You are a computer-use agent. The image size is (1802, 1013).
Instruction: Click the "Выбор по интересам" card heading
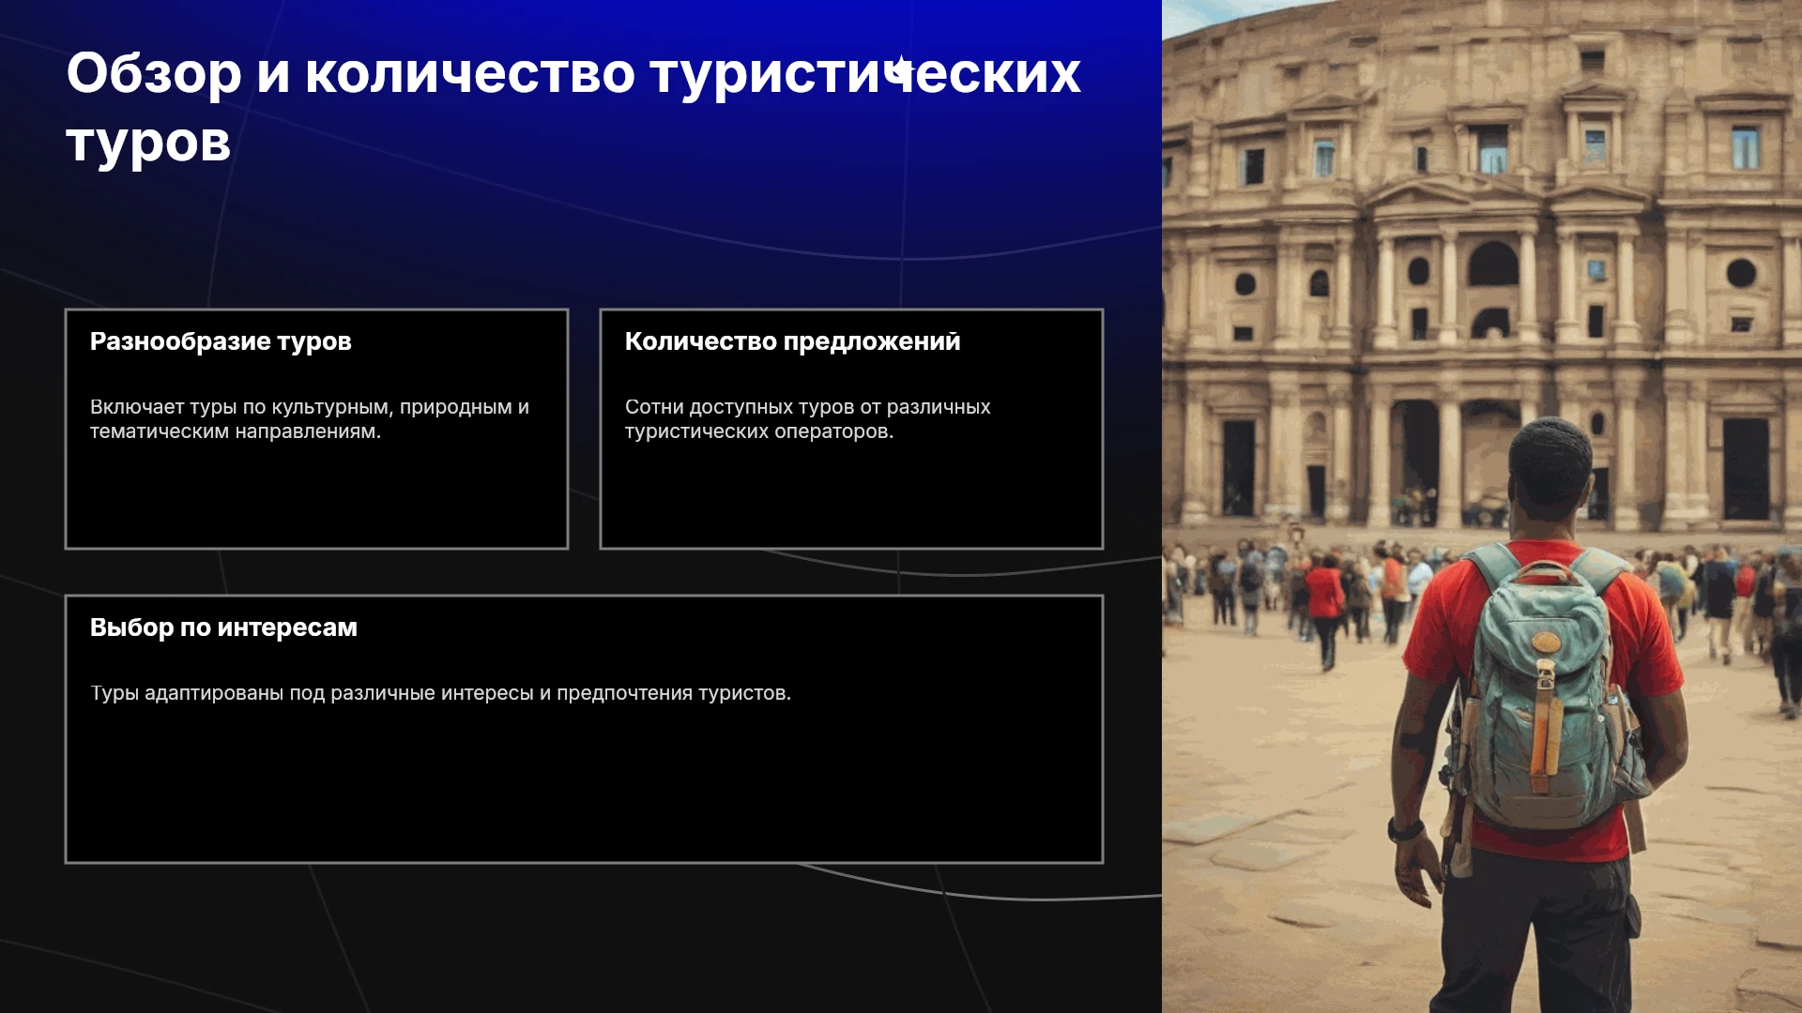pos(223,627)
